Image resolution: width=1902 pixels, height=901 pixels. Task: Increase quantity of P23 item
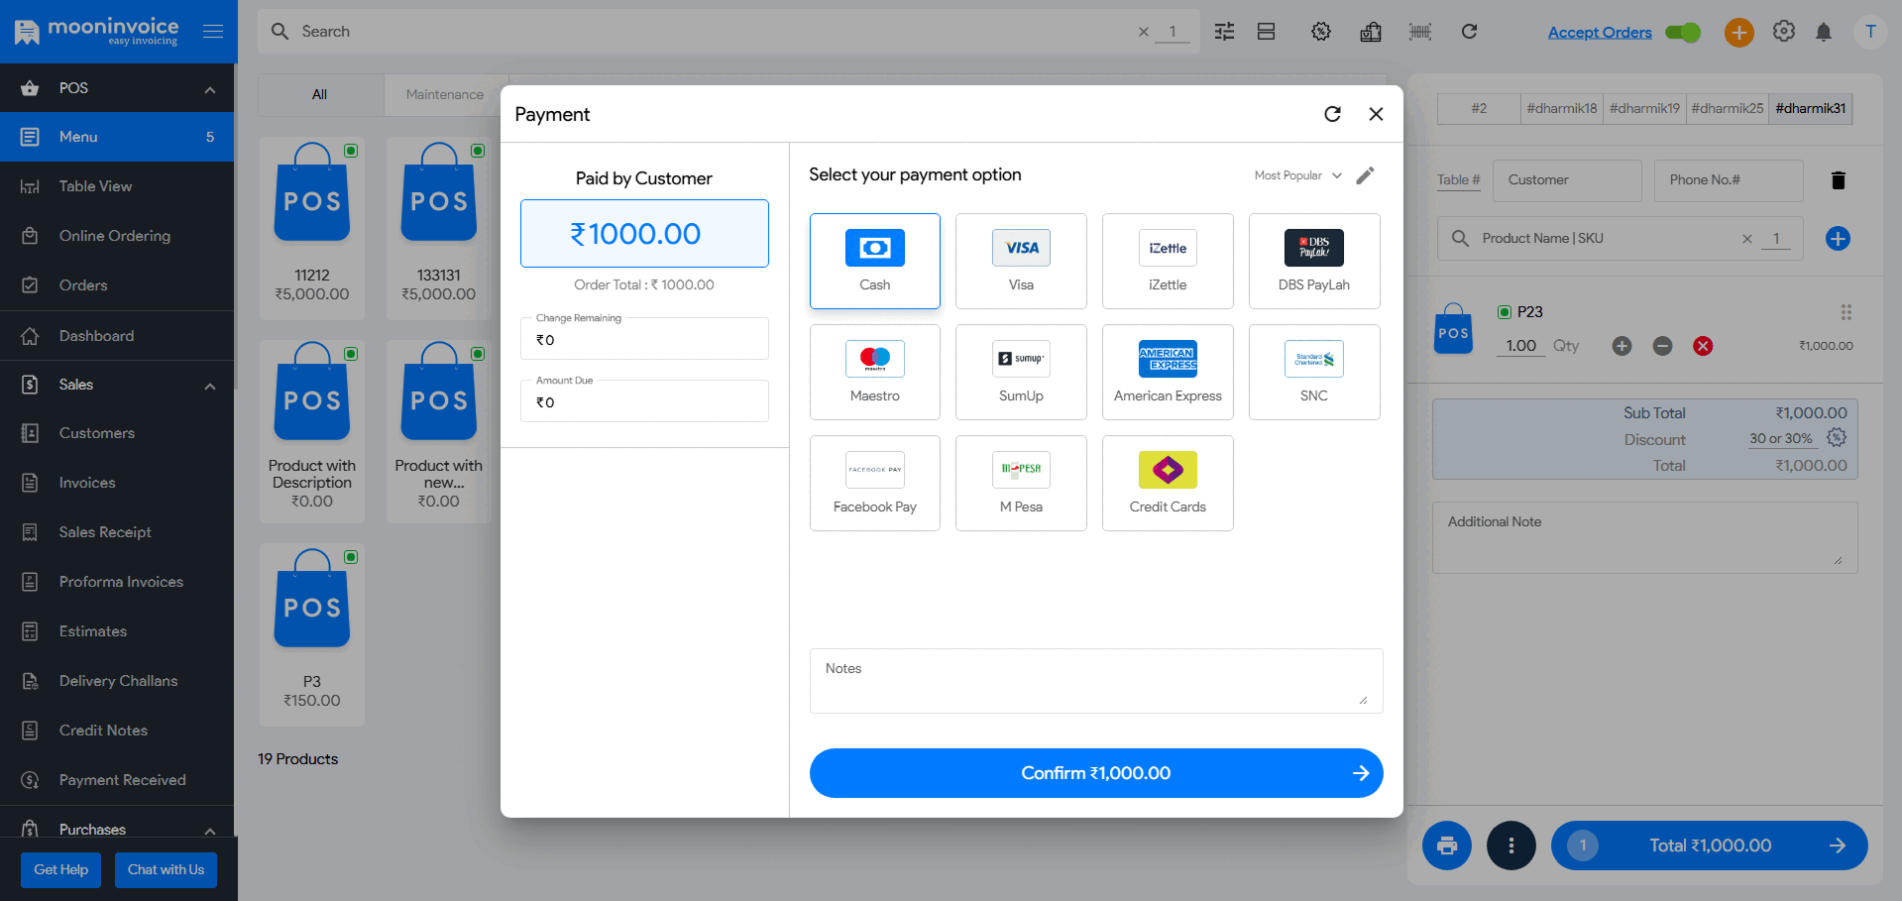pos(1622,346)
